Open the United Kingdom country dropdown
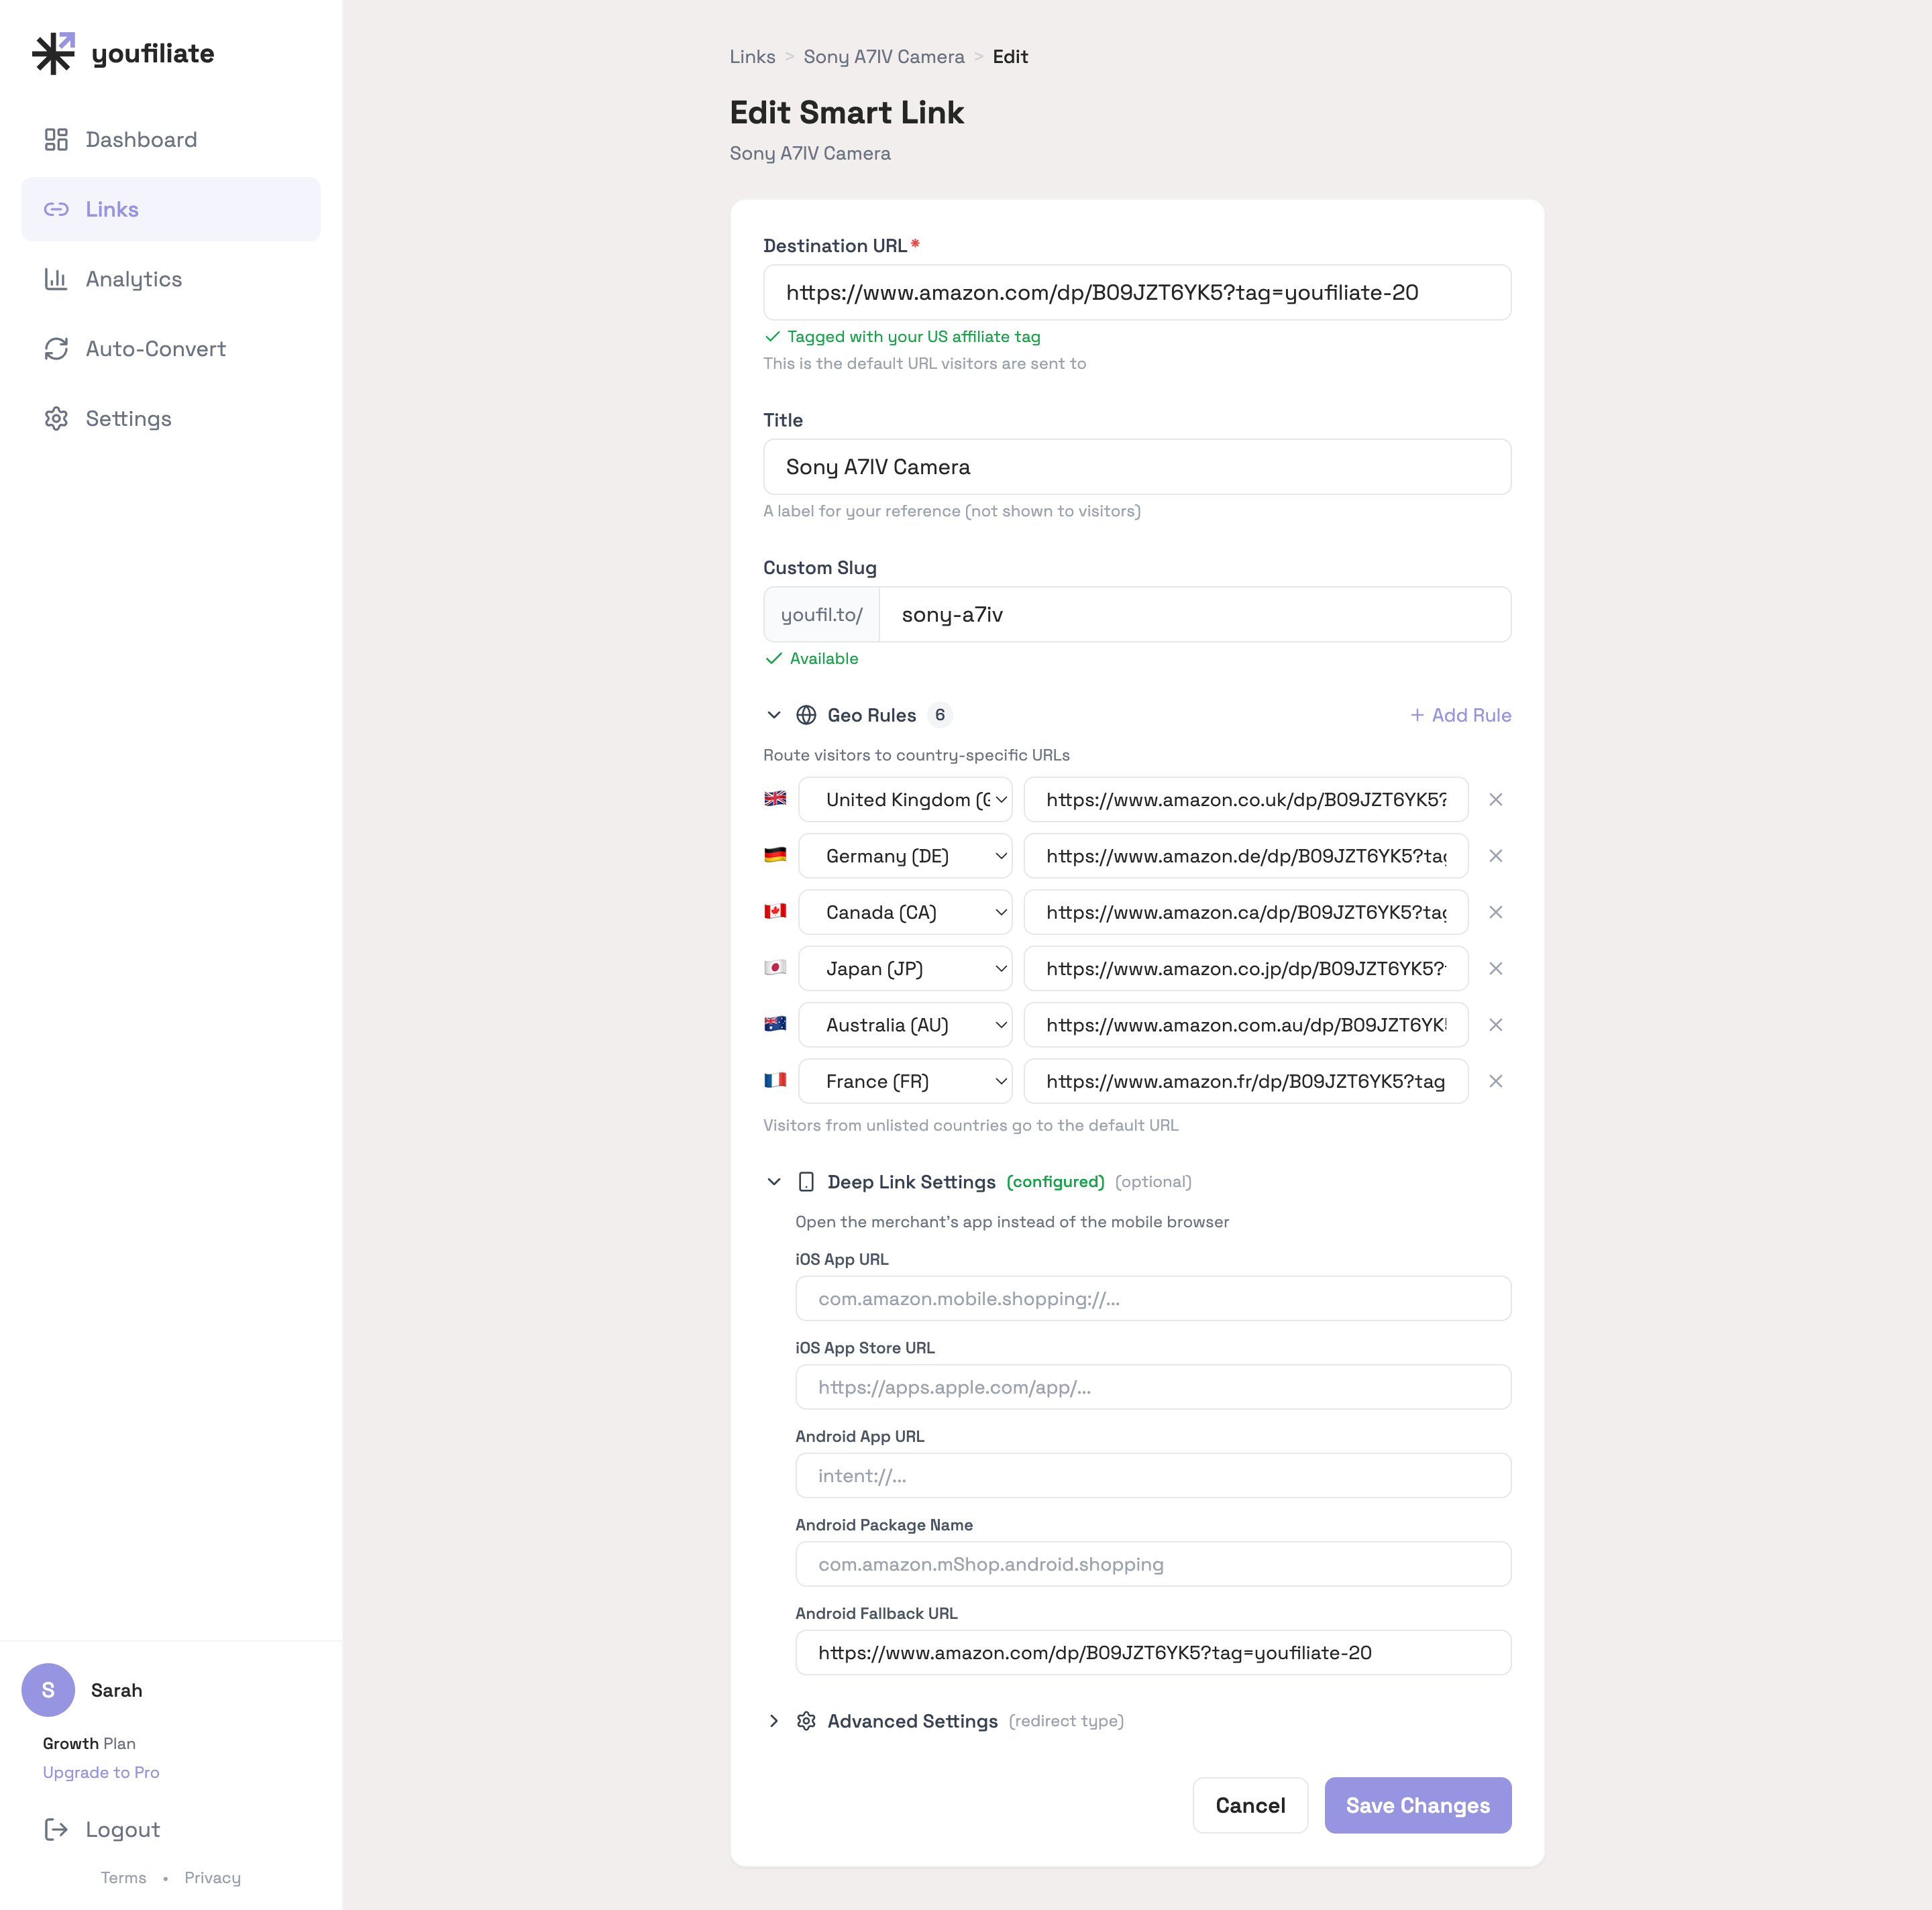The width and height of the screenshot is (1932, 1910). coord(905,799)
